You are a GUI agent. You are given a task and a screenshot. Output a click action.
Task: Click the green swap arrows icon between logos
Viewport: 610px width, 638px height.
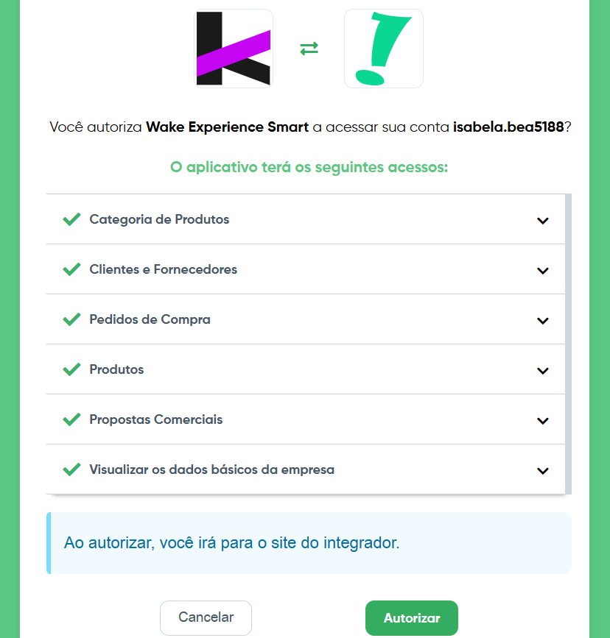309,49
